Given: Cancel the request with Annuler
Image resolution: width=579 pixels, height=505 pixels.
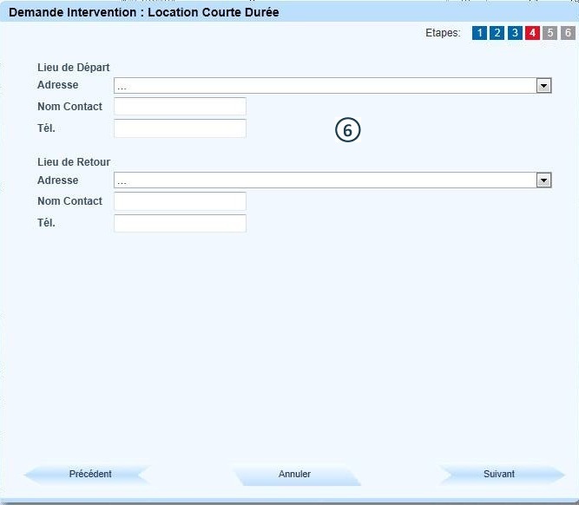Looking at the screenshot, I should click(295, 475).
